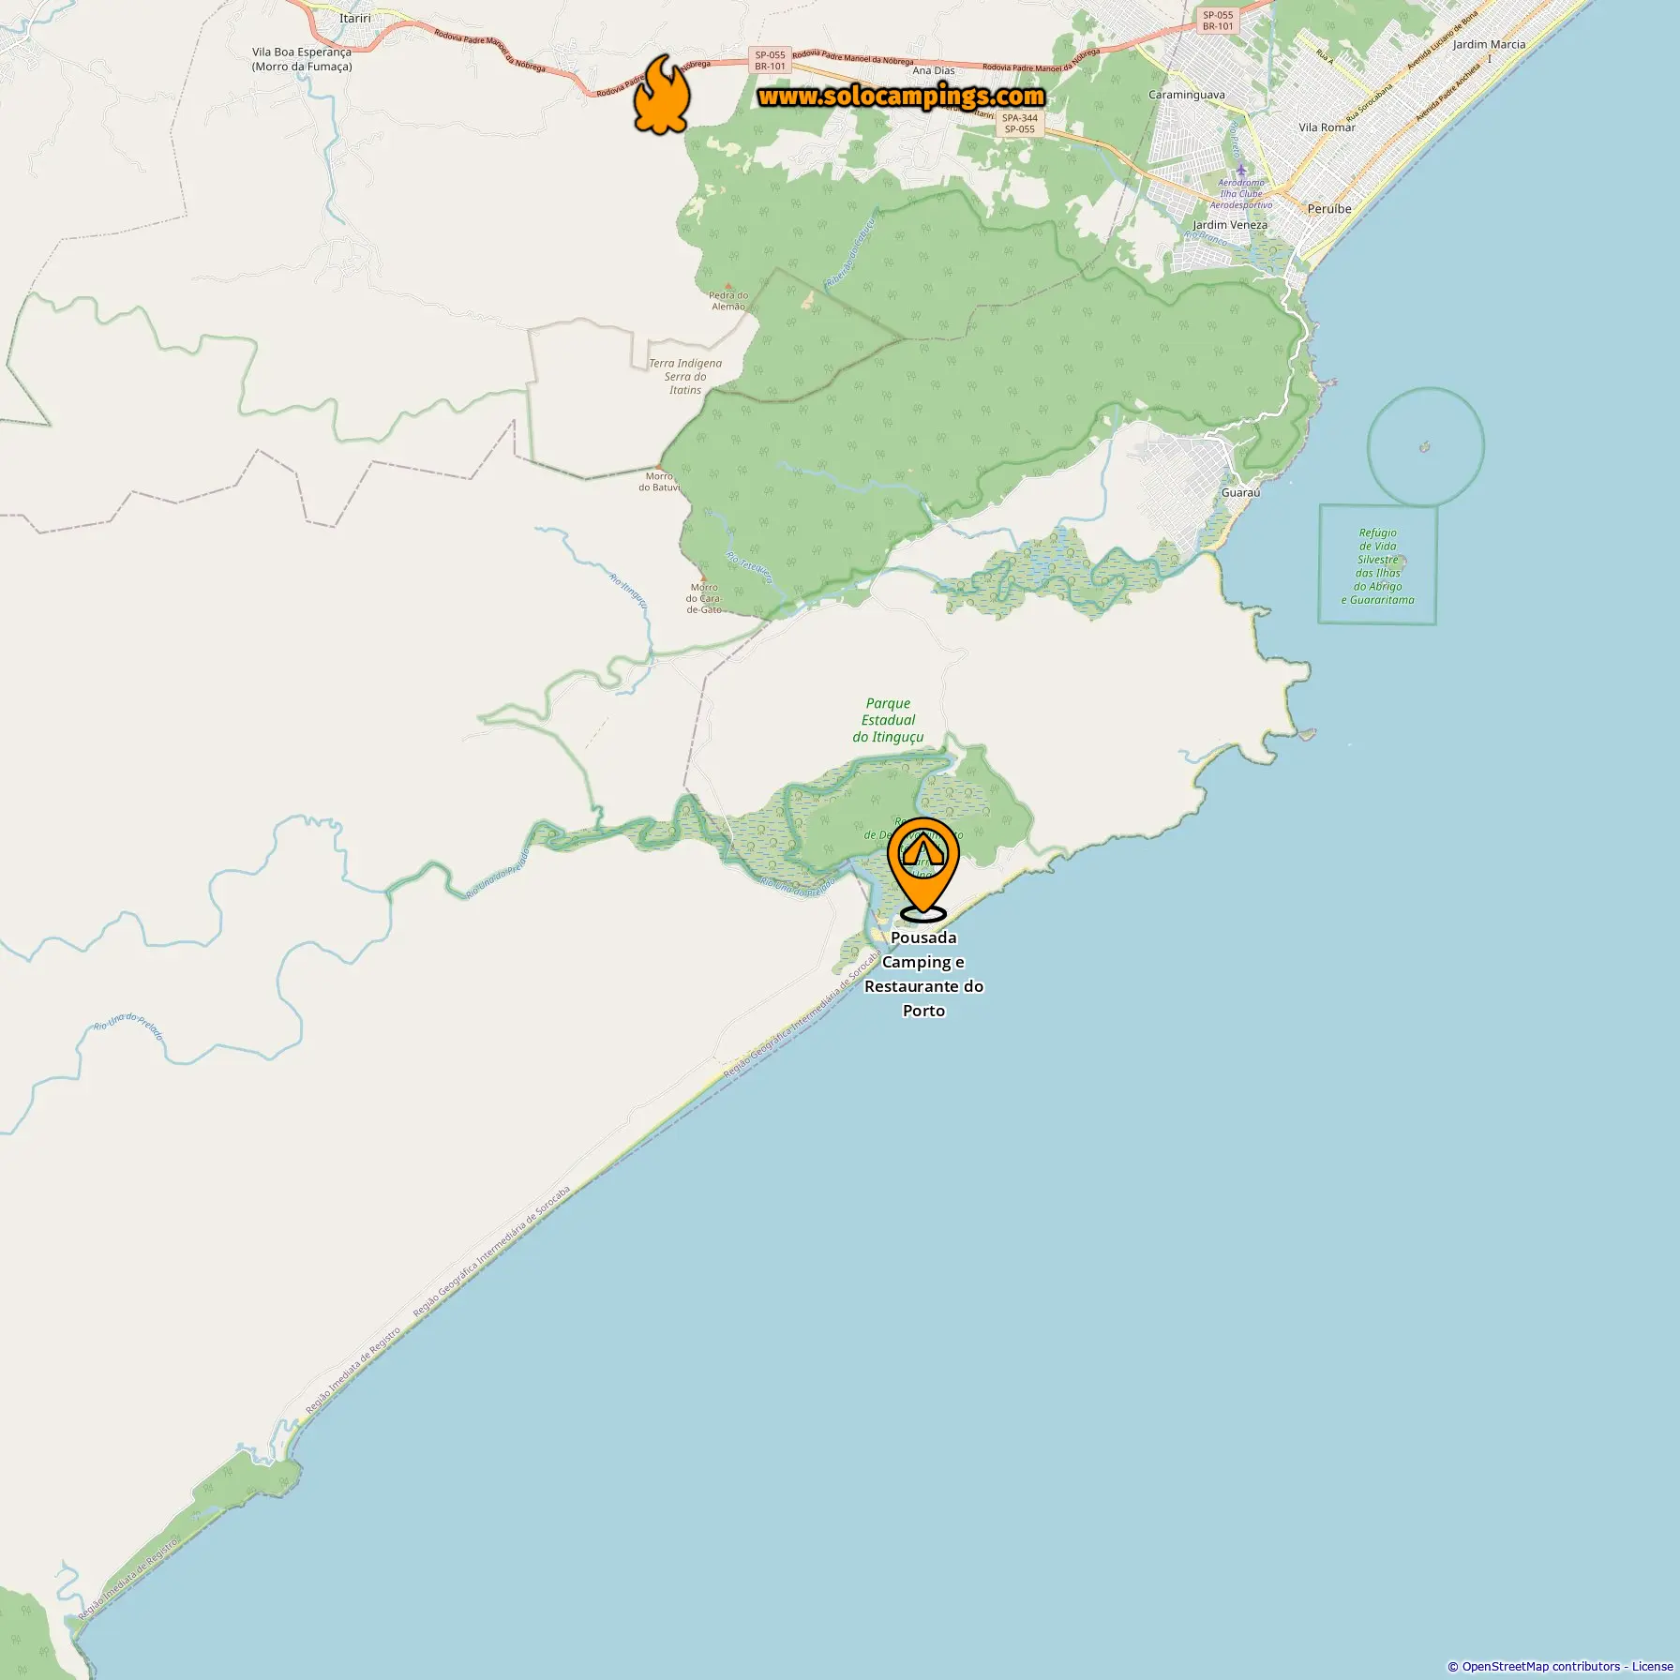Click the Pousada Camping e Restaurante do Porto label
Screen dimensions: 1680x1680
tap(923, 973)
